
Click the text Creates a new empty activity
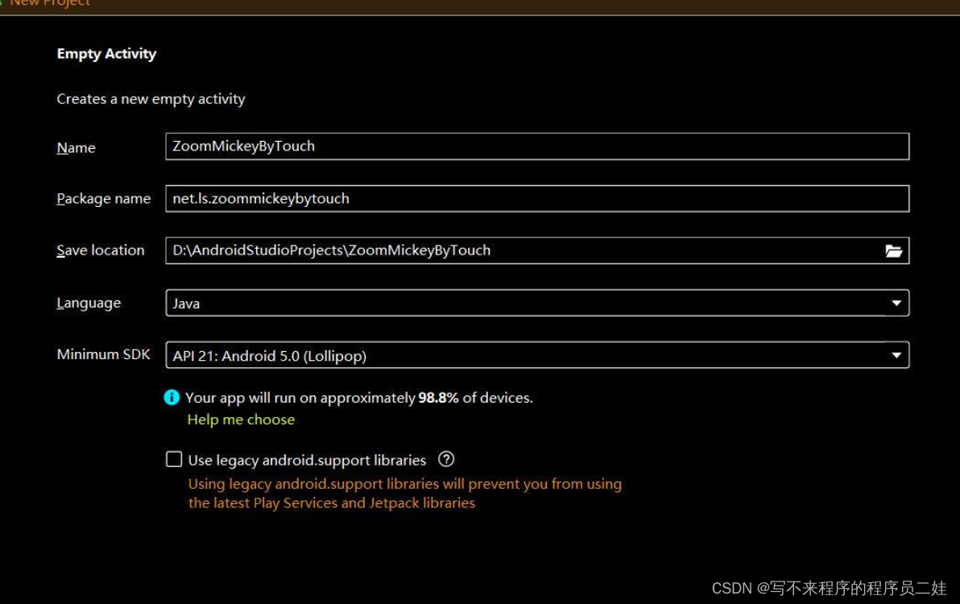(x=151, y=99)
